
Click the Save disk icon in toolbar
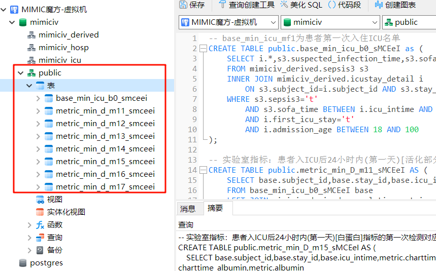coord(183,5)
